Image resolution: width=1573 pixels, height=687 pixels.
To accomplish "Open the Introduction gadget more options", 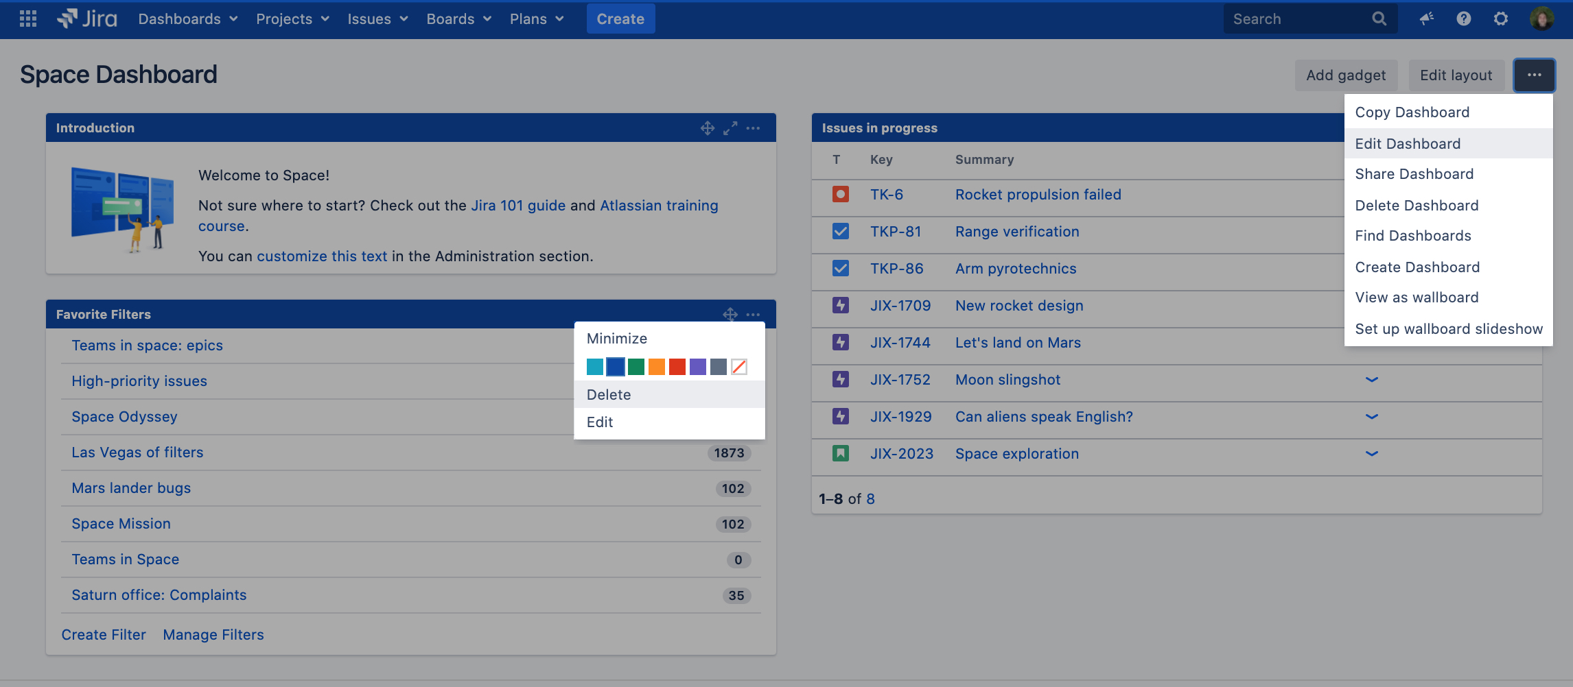I will tap(753, 128).
